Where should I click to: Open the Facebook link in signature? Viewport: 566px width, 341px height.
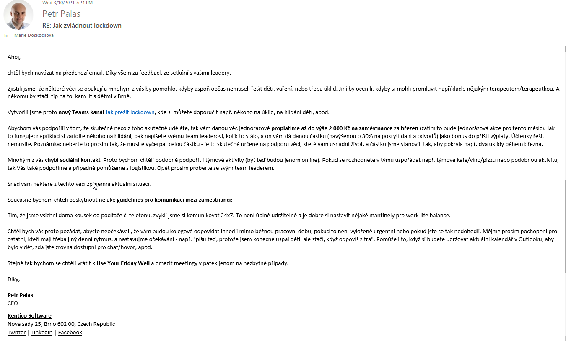(70, 333)
